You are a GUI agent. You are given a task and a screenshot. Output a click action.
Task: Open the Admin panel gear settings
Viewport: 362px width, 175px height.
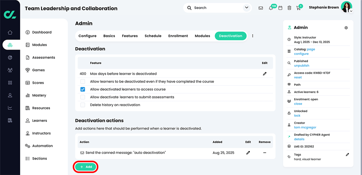[346, 28]
